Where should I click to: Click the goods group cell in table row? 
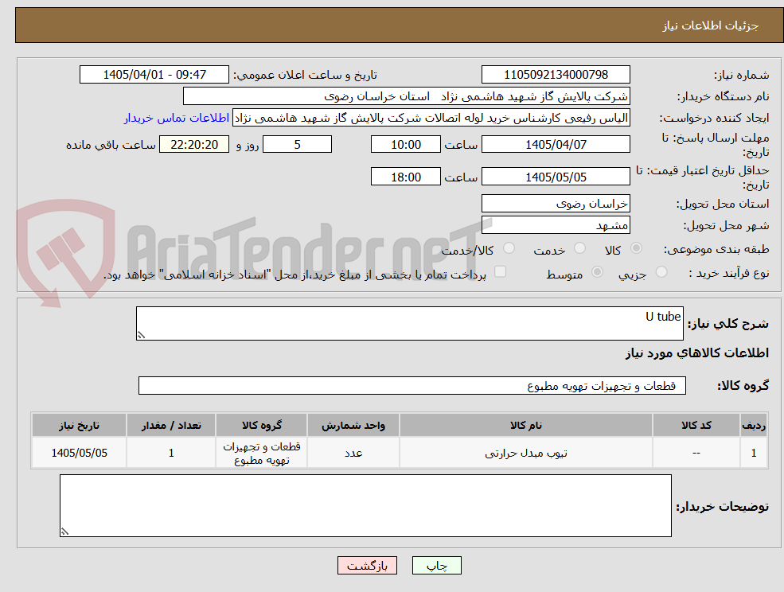point(262,453)
